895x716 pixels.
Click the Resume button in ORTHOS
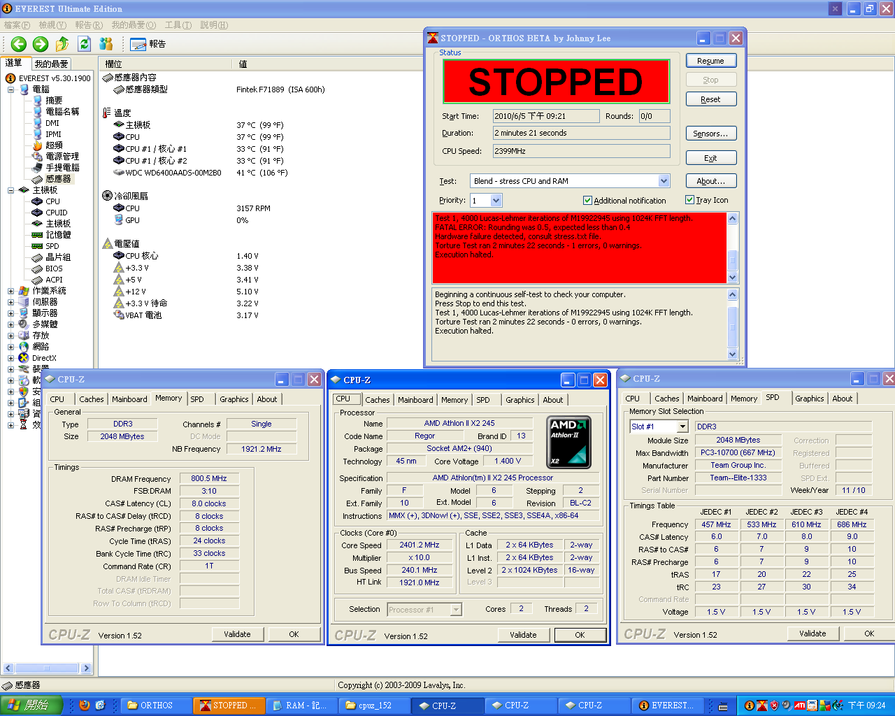[x=710, y=61]
